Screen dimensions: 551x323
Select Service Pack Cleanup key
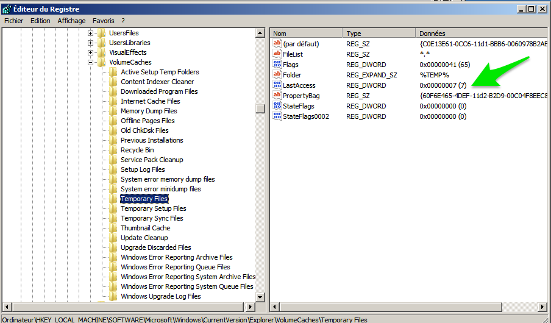point(152,160)
